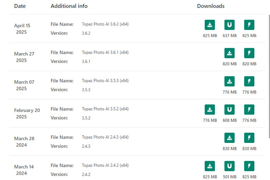Click the magnet link icon for version 2.4.2
This screenshot has width=270, height=180.
tap(229, 166)
